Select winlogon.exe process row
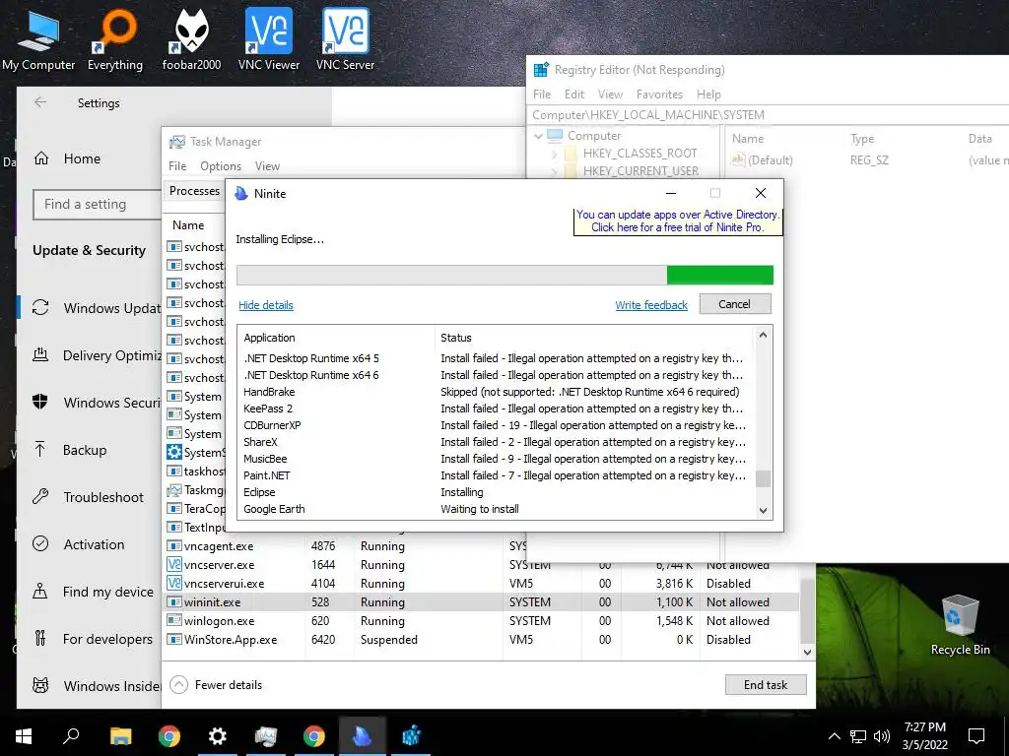1009x756 pixels. point(481,621)
